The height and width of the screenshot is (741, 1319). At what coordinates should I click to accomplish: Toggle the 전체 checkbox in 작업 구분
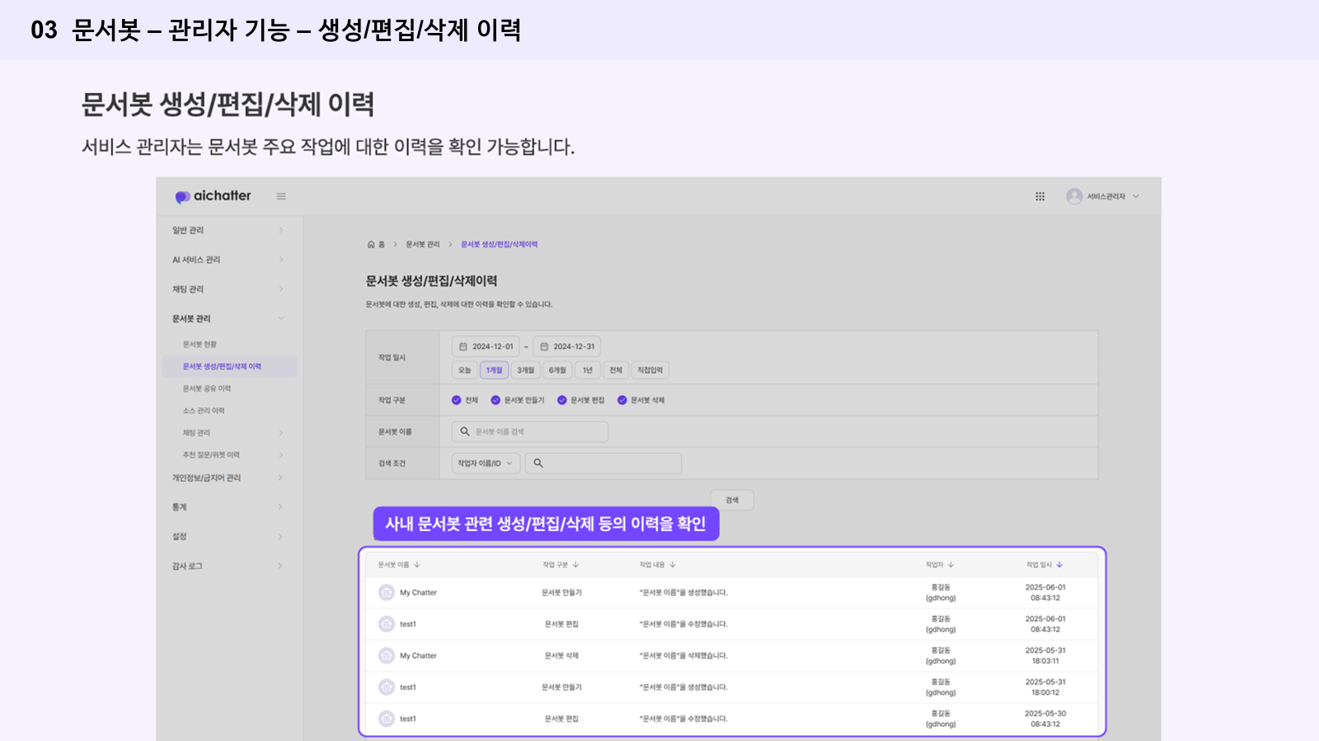click(x=457, y=400)
